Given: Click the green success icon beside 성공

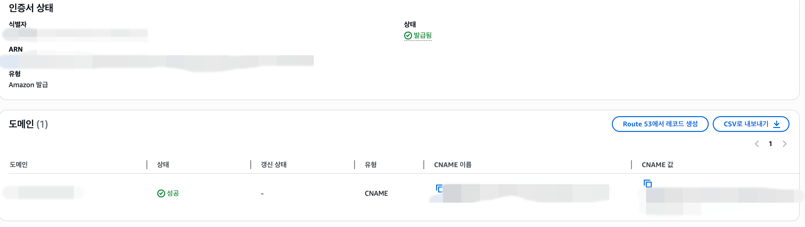Looking at the screenshot, I should click(x=161, y=193).
